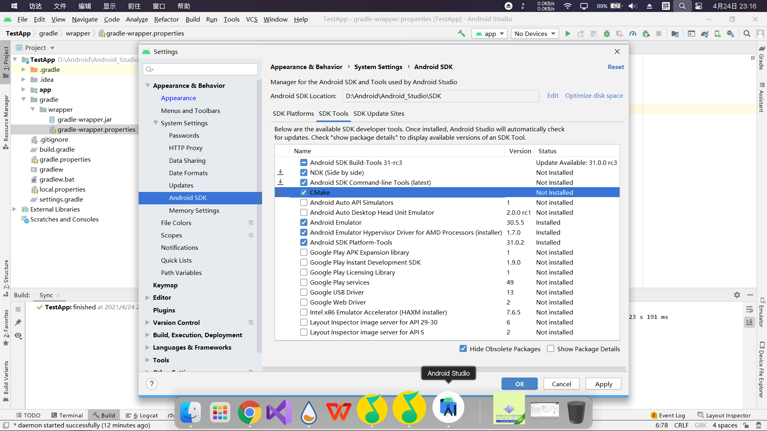The height and width of the screenshot is (431, 767).
Task: Toggle Show Package Details checkbox
Action: pos(551,349)
